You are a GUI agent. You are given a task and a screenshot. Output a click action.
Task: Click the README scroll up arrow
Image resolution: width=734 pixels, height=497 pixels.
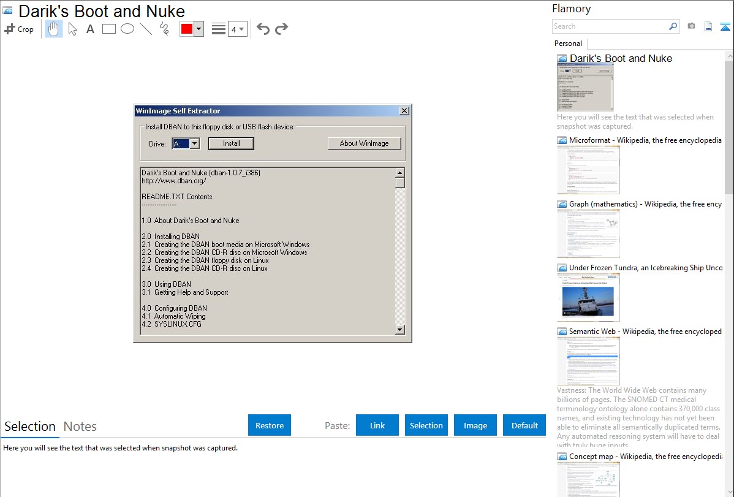click(399, 173)
